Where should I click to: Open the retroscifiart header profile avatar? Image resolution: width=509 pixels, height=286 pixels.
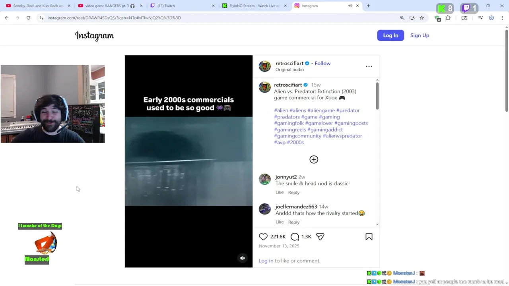point(265,66)
